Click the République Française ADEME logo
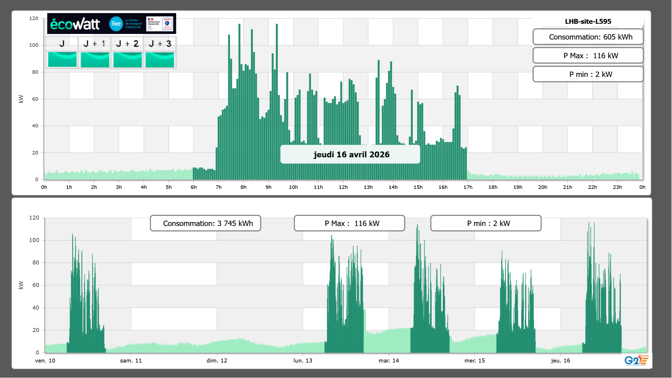 (x=160, y=24)
